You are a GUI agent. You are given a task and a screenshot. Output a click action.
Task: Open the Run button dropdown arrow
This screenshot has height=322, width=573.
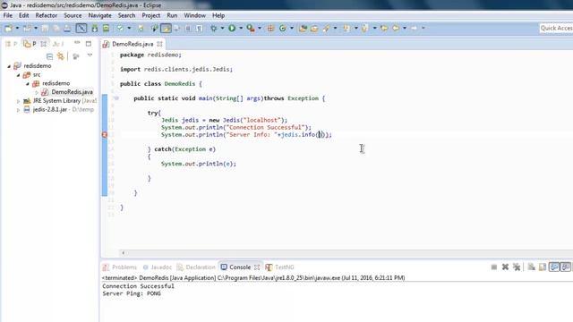point(241,28)
